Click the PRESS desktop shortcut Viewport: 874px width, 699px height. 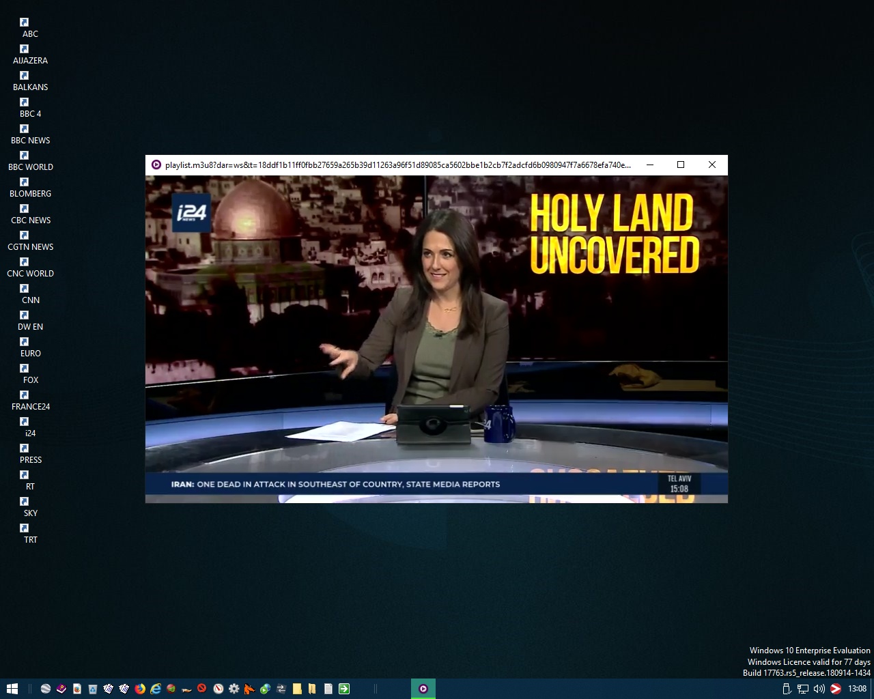tap(30, 454)
